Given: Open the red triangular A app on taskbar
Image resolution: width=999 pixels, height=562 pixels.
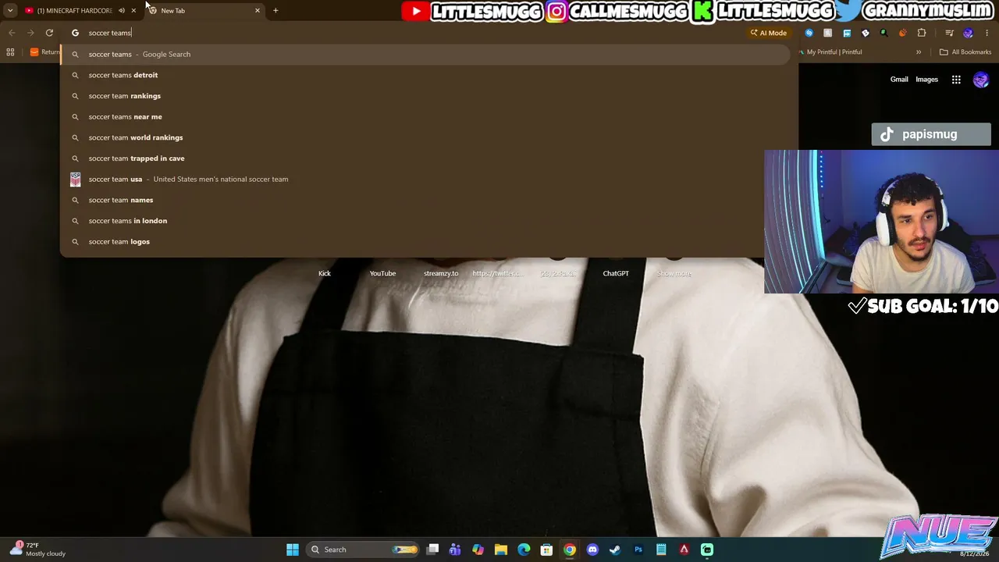Looking at the screenshot, I should pos(684,550).
